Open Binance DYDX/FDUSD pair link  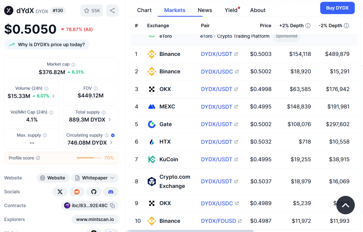point(221,221)
